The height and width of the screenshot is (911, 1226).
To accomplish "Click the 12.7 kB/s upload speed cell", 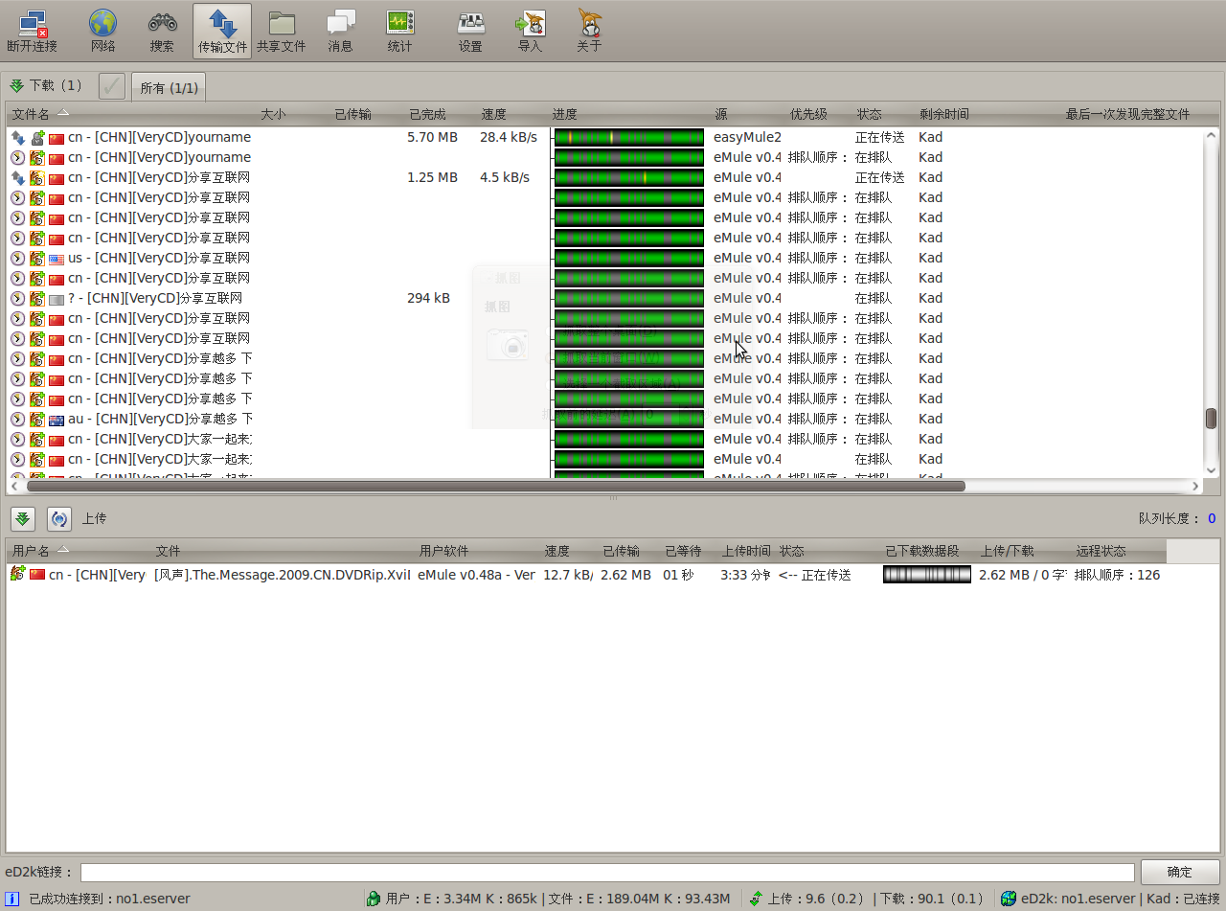I will pyautogui.click(x=568, y=575).
